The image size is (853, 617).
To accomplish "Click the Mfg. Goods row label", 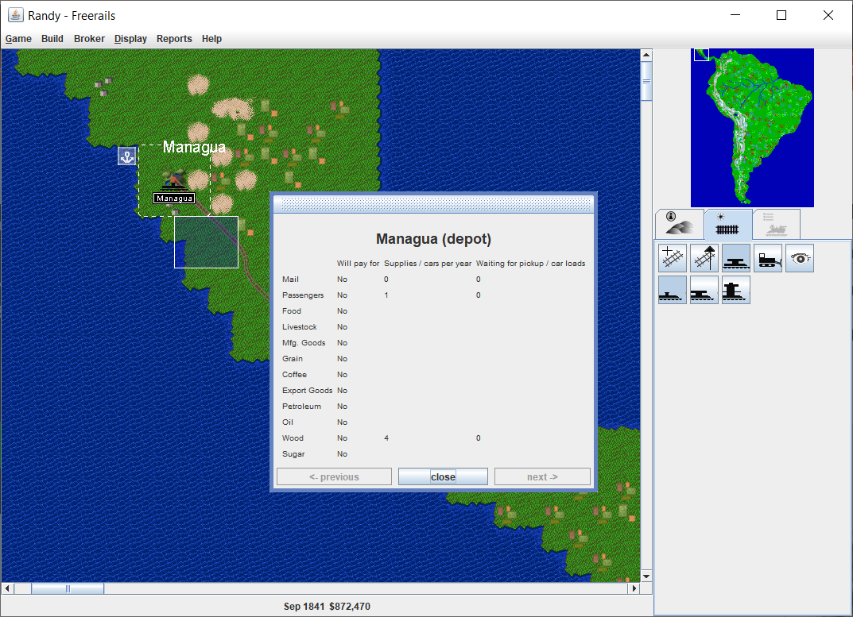I will coord(304,342).
